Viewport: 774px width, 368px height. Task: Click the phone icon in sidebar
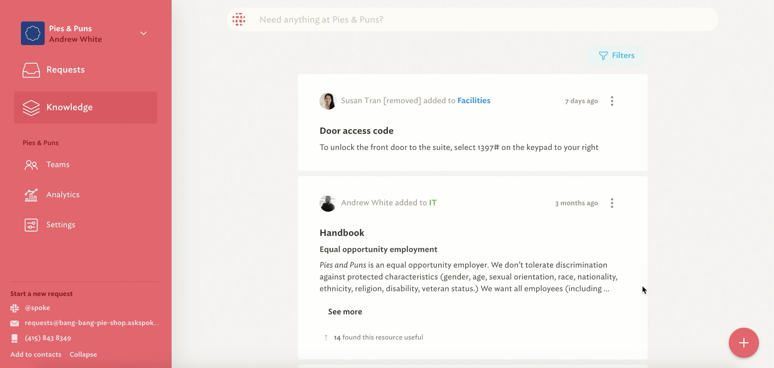point(15,339)
